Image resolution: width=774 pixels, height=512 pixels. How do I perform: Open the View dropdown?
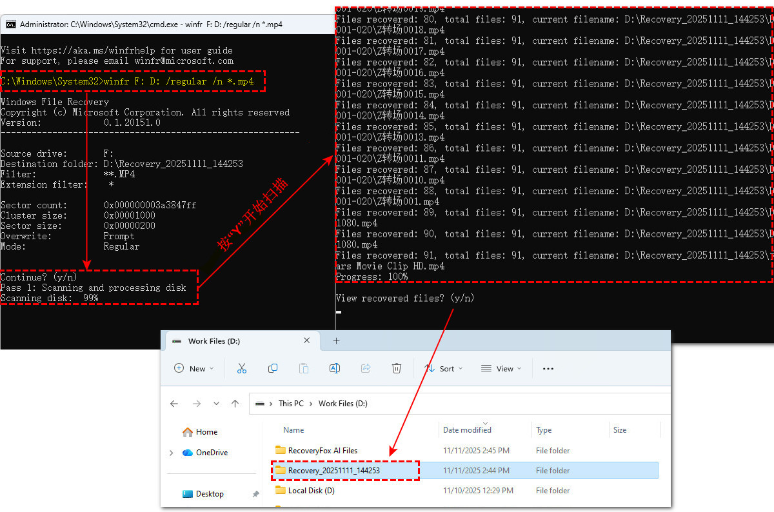coord(501,368)
